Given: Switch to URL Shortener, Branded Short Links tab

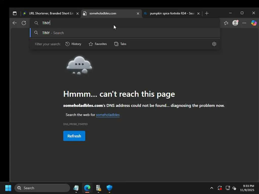Looking at the screenshot, I should click(51, 13).
